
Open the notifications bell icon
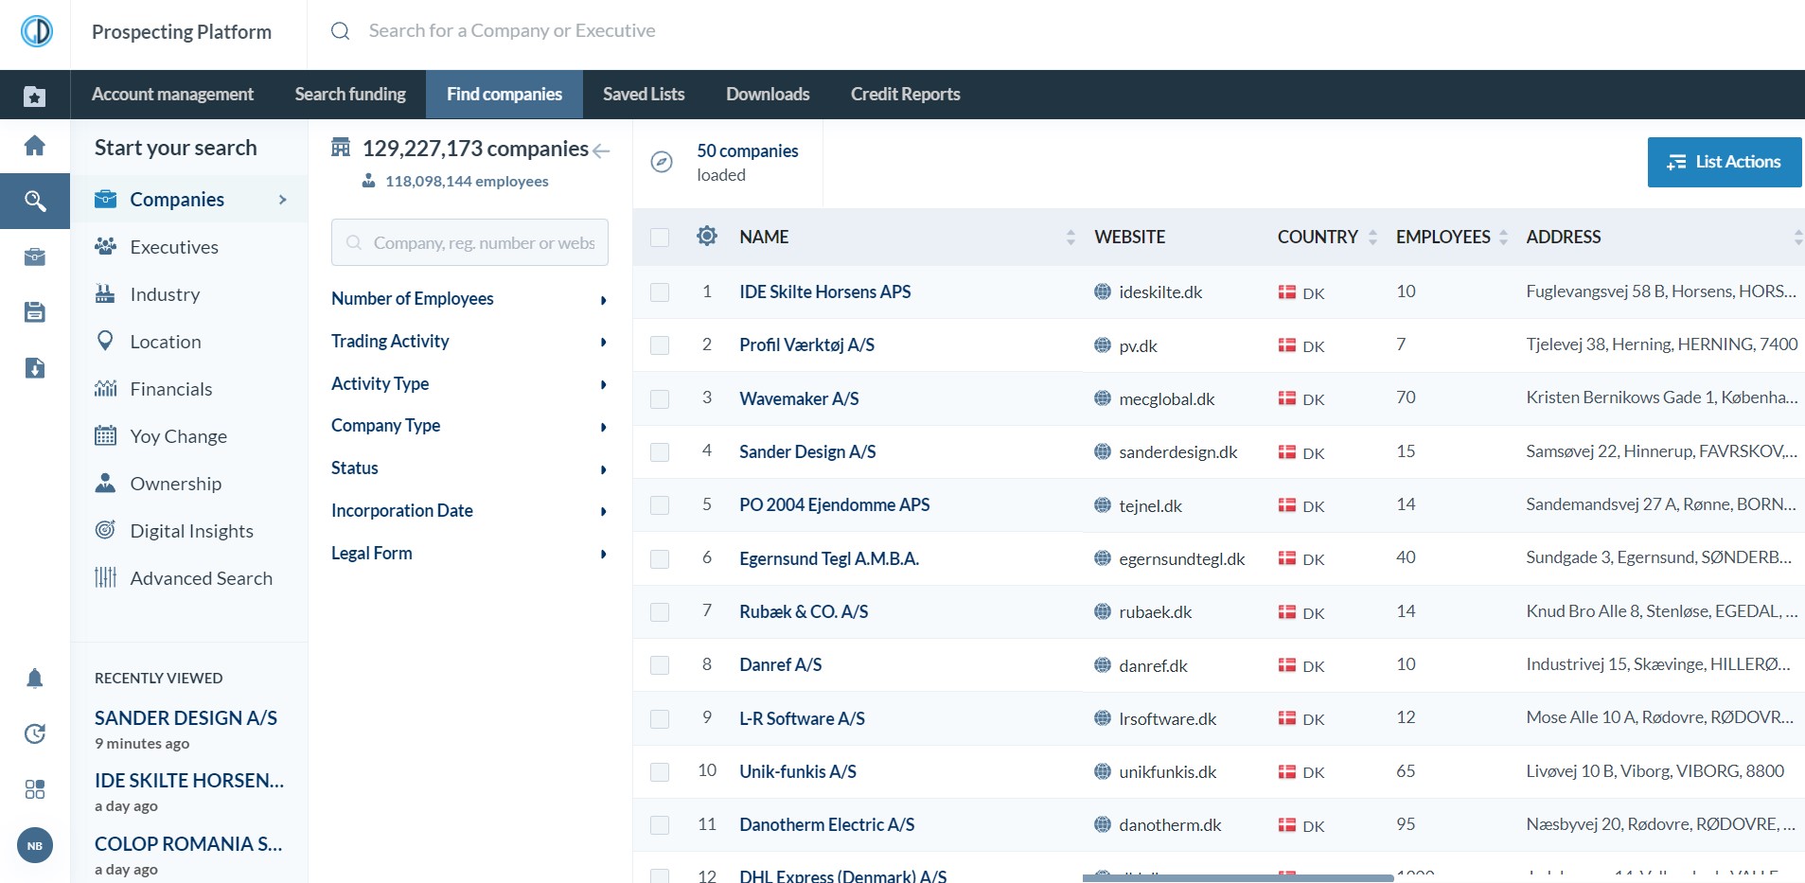(34, 679)
